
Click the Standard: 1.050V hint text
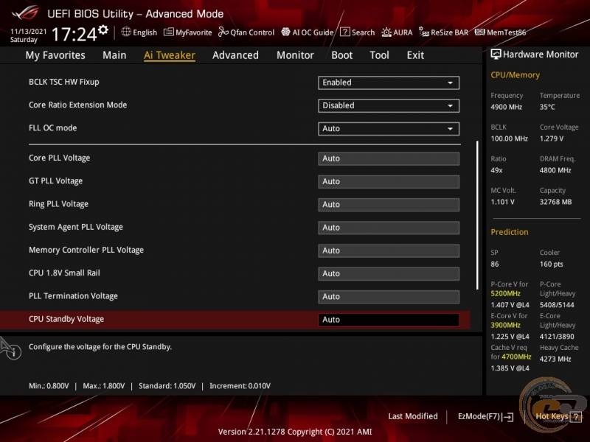pyautogui.click(x=167, y=386)
